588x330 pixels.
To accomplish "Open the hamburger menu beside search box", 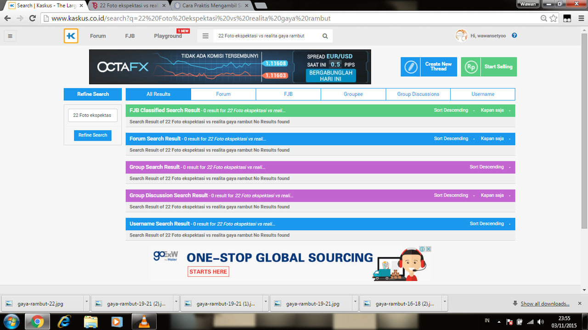I will coord(205,36).
